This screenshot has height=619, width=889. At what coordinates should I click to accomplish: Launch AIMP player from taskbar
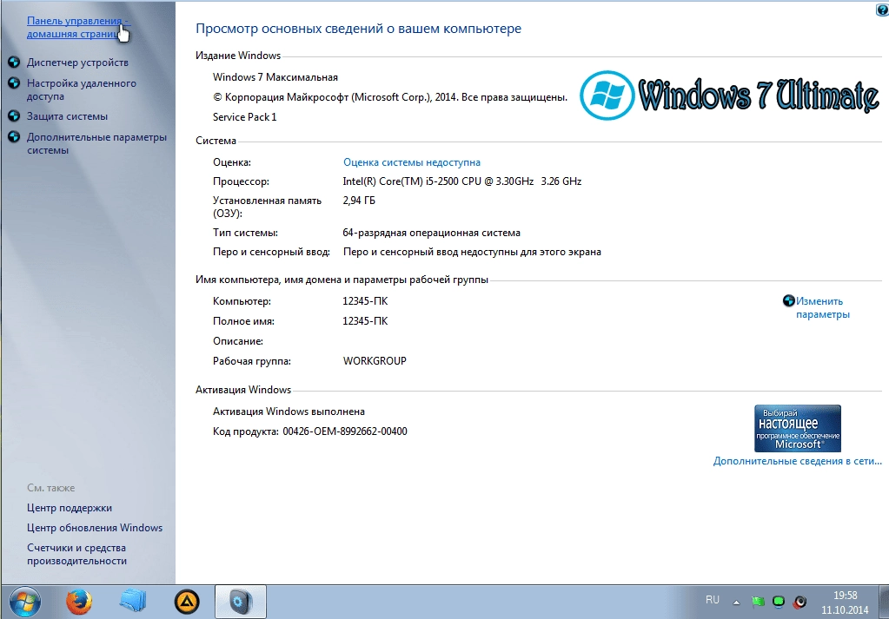[x=187, y=602]
